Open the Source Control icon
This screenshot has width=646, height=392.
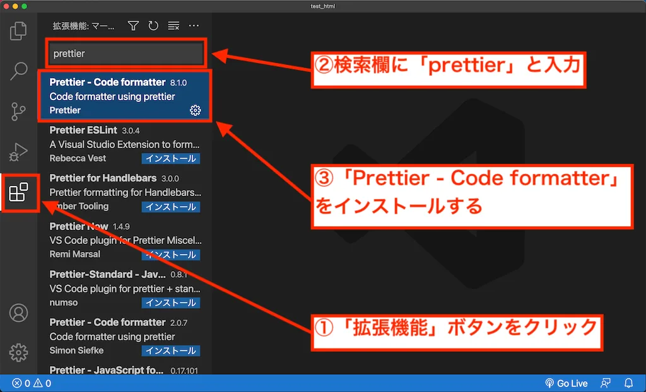(x=20, y=111)
